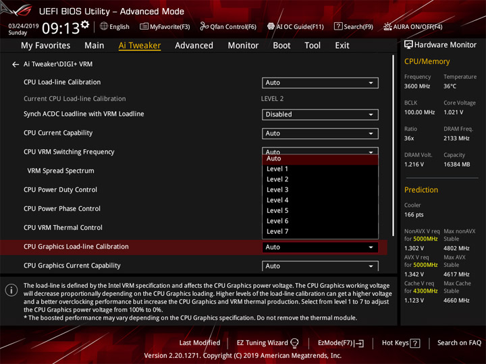Switch to the Monitor tab
Image resolution: width=486 pixels, height=364 pixels.
(x=243, y=46)
